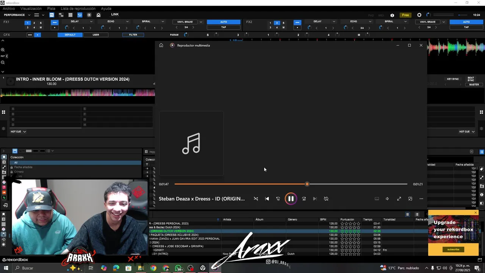Click the info icon beside Free badge

pyautogui.click(x=392, y=15)
